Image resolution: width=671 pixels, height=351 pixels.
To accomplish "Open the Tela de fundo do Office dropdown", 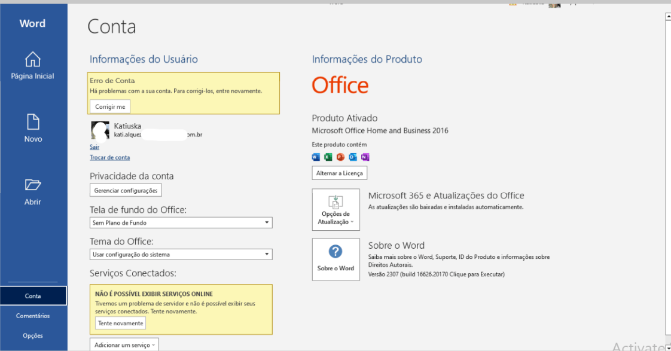I will point(181,222).
